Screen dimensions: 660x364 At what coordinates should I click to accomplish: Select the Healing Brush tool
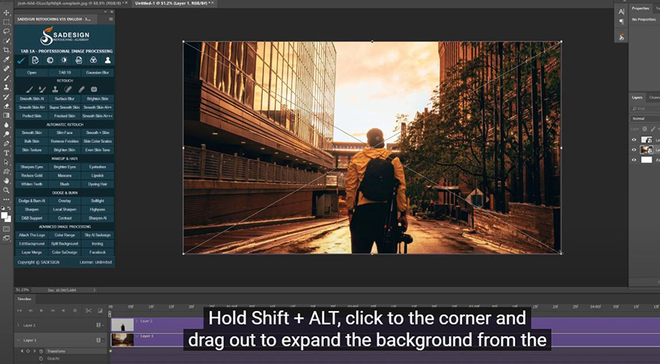coord(6,68)
